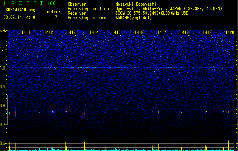
Task: Click the HROFFT title text
Action: click(x=23, y=3)
